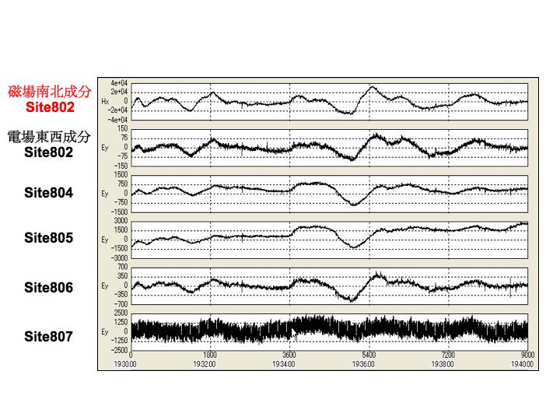Click the noisy Site807 Ey waveform panel
Image resolution: width=560 pixels, height=420 pixels.
tap(329, 332)
